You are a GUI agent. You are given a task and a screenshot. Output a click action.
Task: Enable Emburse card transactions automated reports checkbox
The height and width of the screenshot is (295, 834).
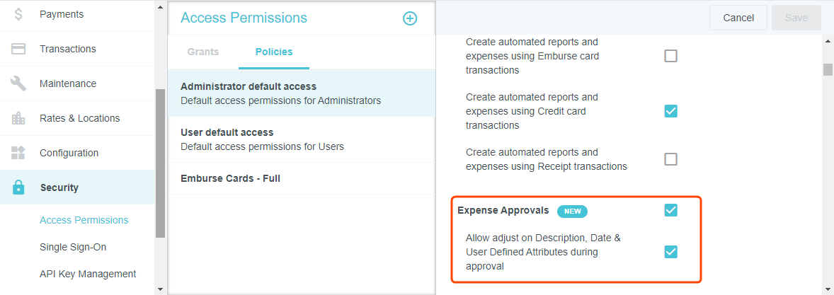click(x=670, y=56)
